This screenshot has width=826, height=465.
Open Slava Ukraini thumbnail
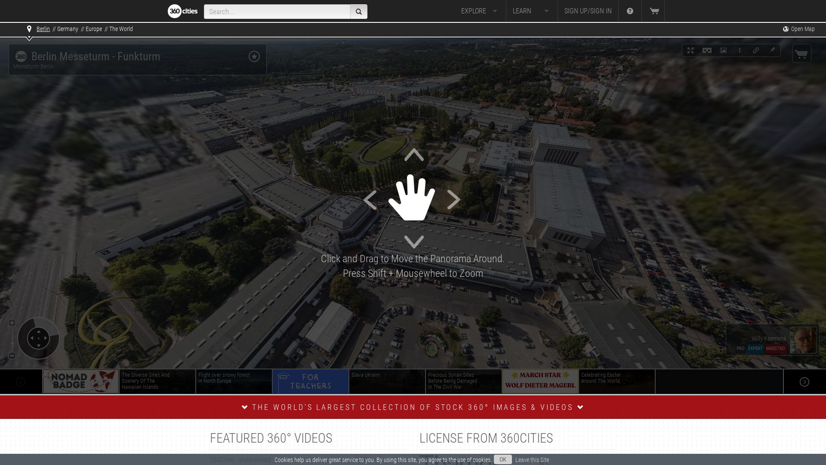point(387,381)
